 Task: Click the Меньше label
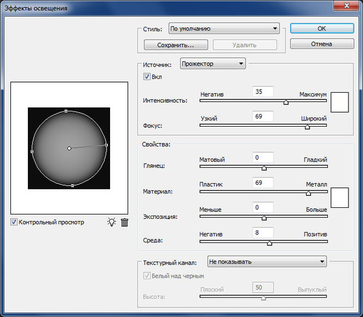[210, 209]
